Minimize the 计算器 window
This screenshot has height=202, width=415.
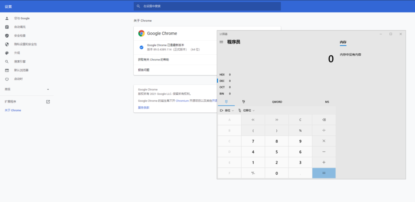pos(380,34)
